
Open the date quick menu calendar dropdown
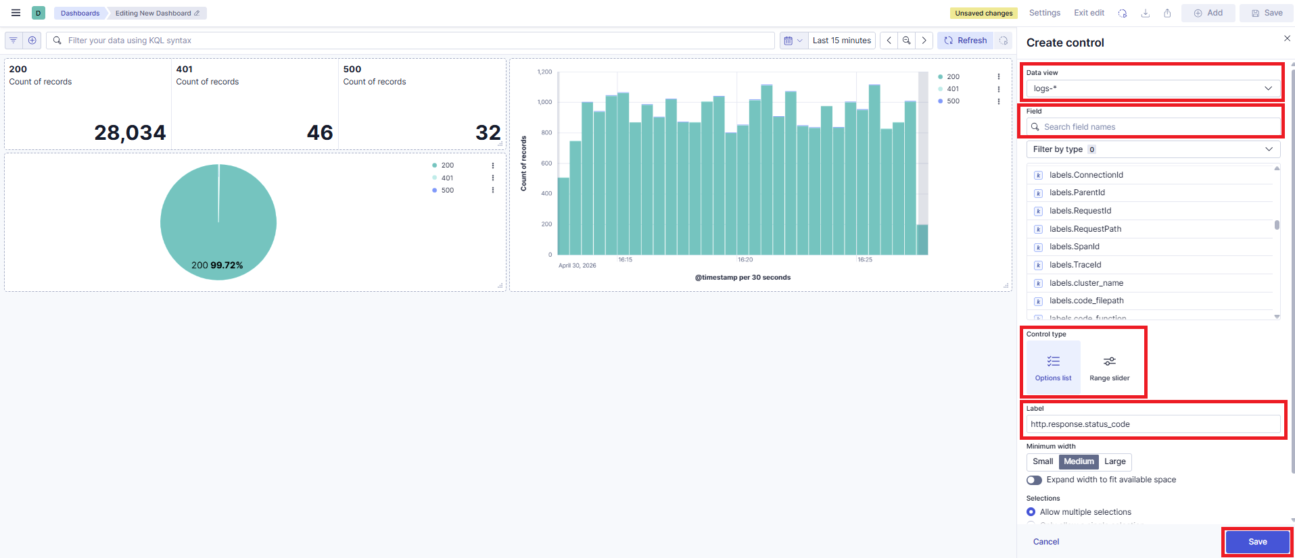click(793, 41)
